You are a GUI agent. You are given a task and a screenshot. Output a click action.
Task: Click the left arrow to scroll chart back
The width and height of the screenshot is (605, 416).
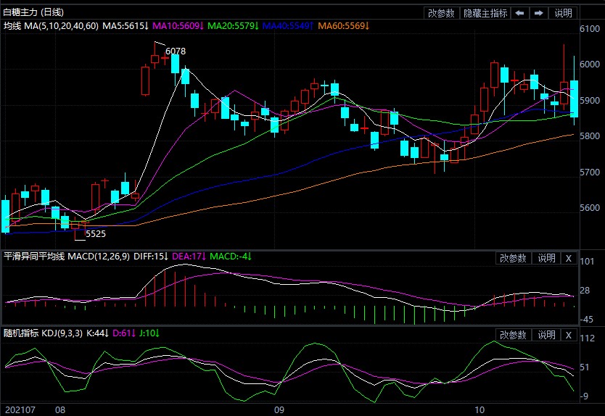point(520,13)
